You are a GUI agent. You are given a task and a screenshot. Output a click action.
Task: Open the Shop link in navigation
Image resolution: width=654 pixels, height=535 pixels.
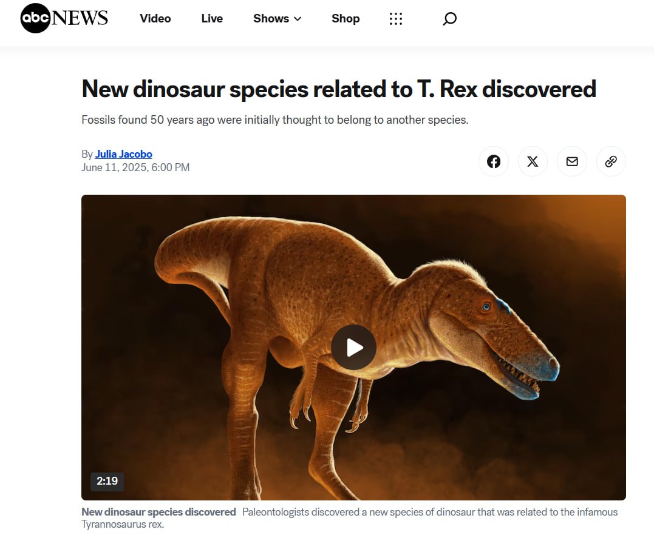coord(346,19)
